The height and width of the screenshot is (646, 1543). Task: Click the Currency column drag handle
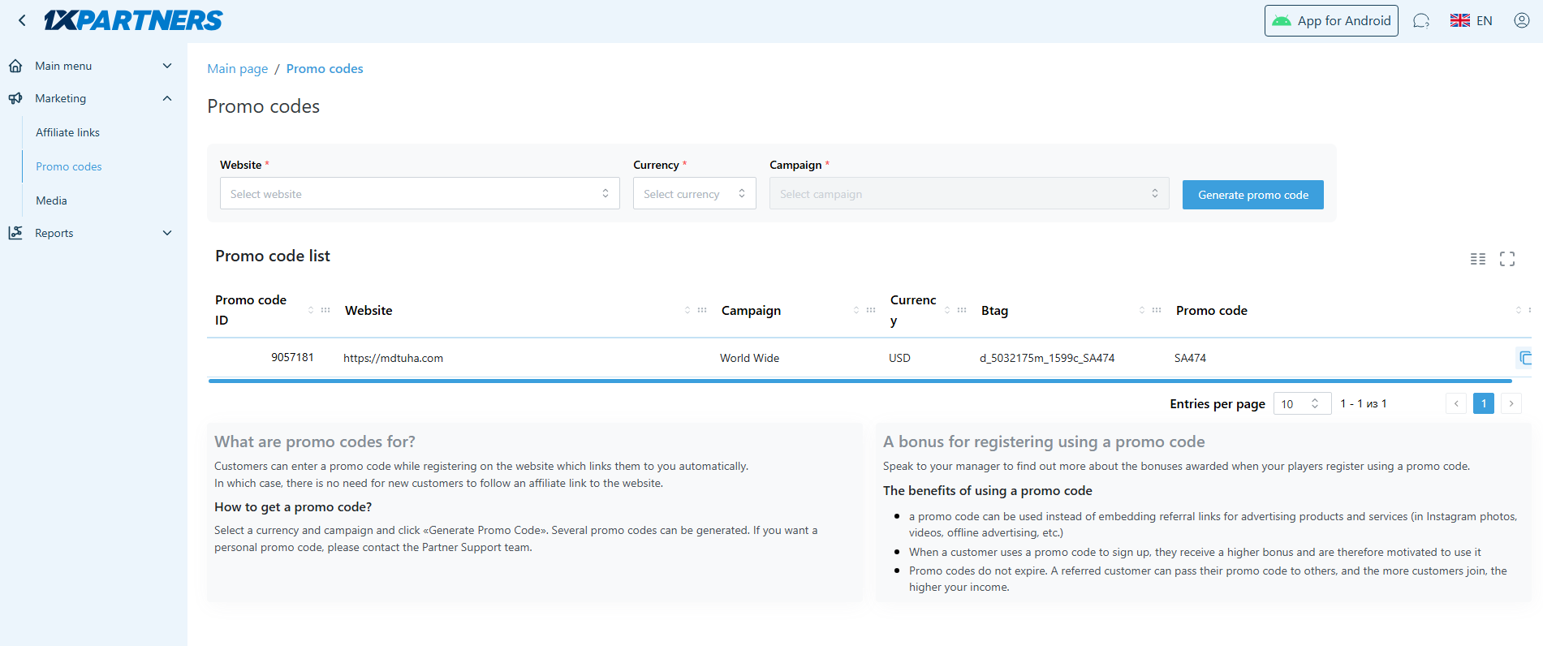coord(962,310)
